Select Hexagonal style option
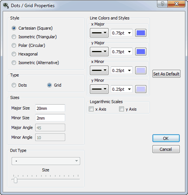The width and height of the screenshot is (188, 195). click(x=25, y=54)
